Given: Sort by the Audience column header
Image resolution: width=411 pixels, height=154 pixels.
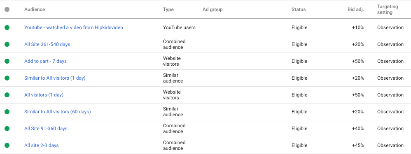Looking at the screenshot, I should [35, 9].
